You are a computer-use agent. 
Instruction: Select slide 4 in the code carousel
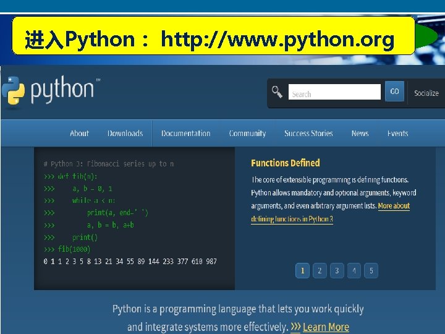(x=354, y=271)
